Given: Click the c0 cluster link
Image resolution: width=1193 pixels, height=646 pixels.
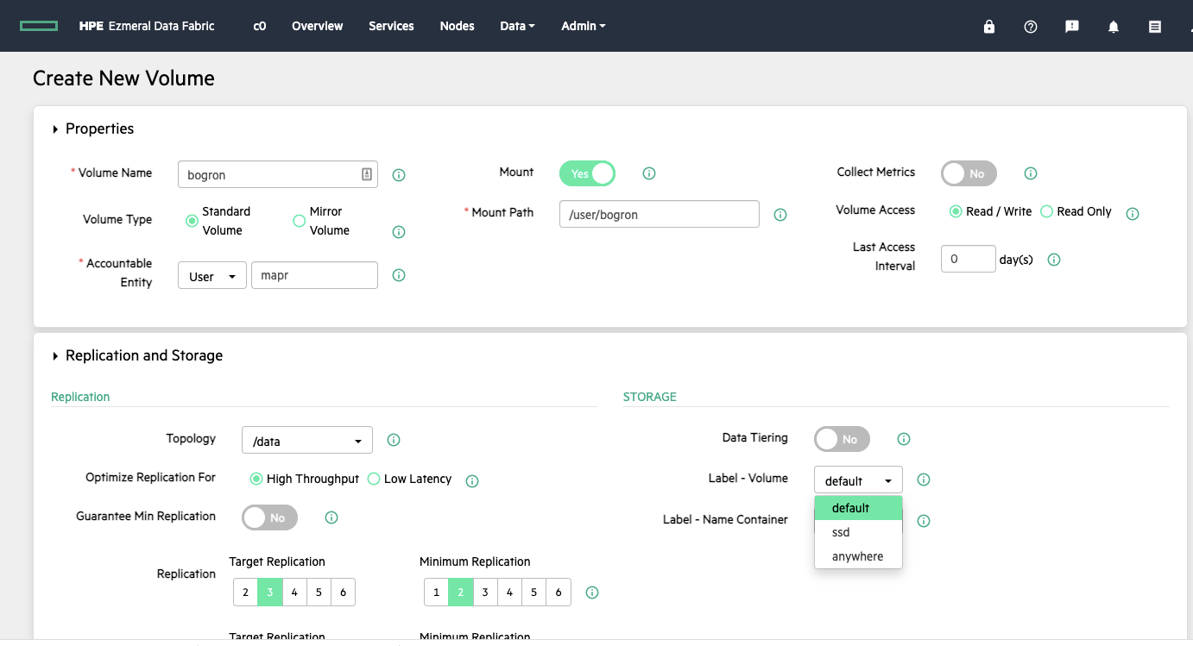Looking at the screenshot, I should click(260, 26).
